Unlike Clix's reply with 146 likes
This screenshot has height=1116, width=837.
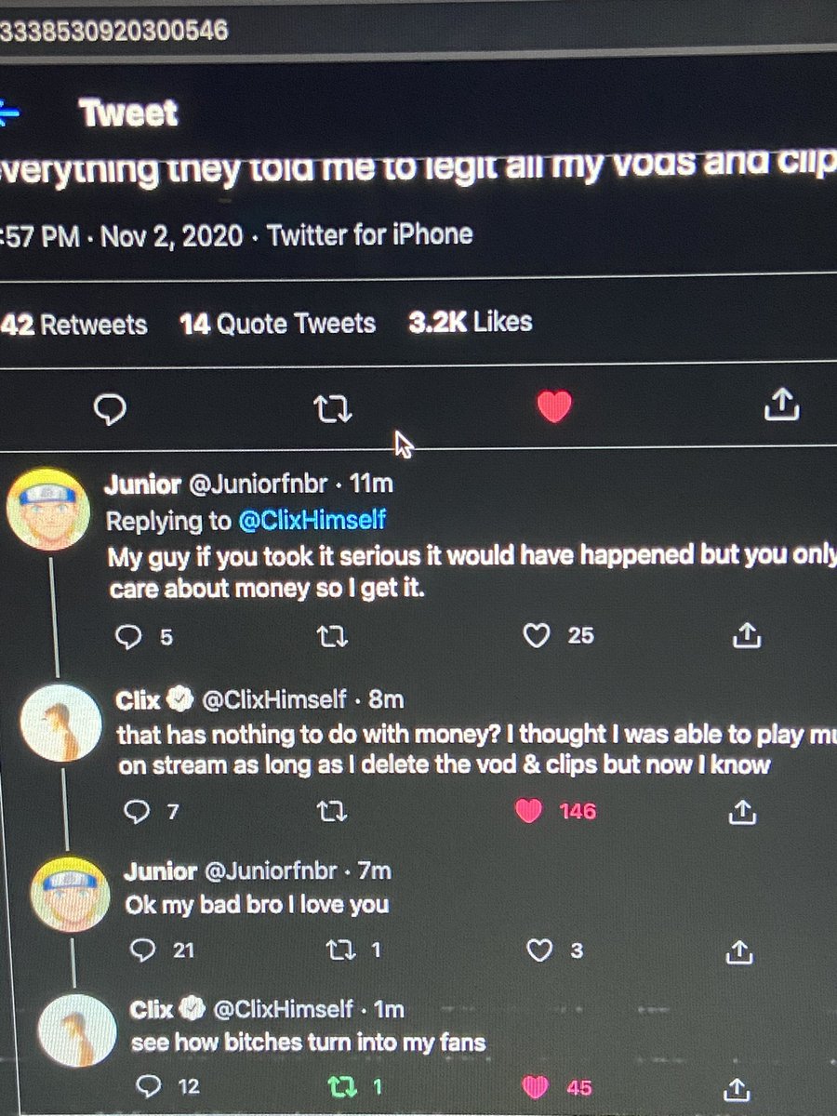pyautogui.click(x=528, y=812)
